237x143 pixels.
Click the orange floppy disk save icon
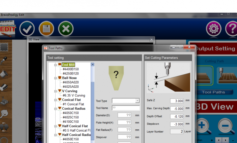46,29
